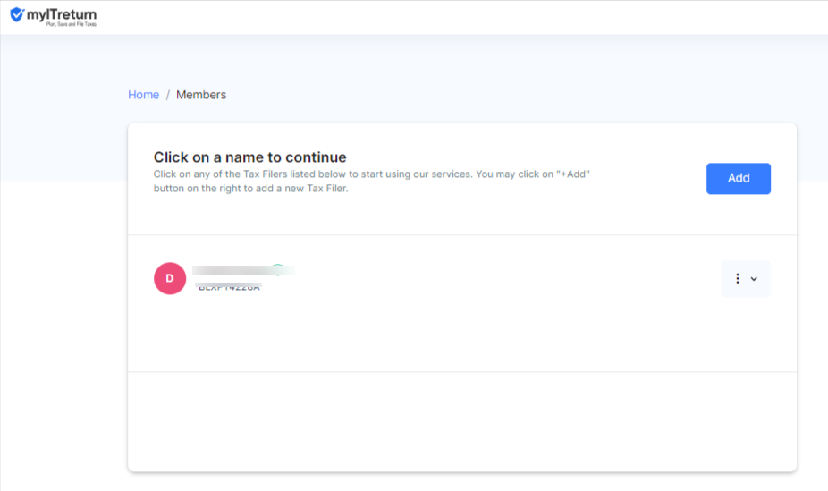Click the slash separator in the breadcrumb
This screenshot has width=828, height=491.
pyautogui.click(x=167, y=95)
